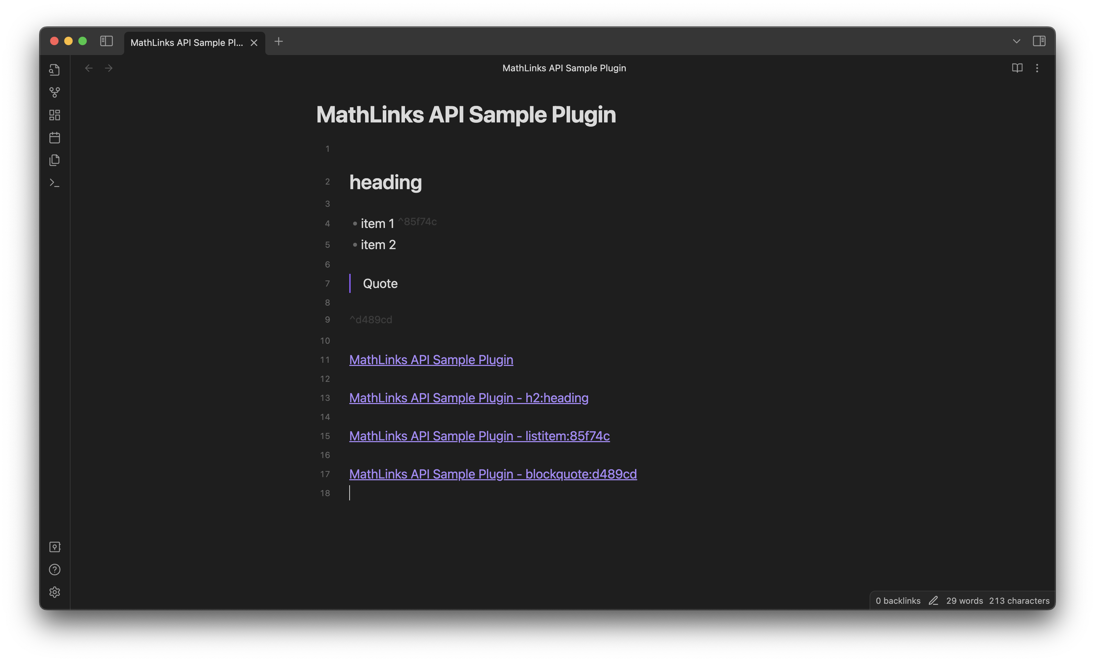This screenshot has width=1095, height=662.
Task: Follow the blockquote:d489cd link
Action: (x=492, y=474)
